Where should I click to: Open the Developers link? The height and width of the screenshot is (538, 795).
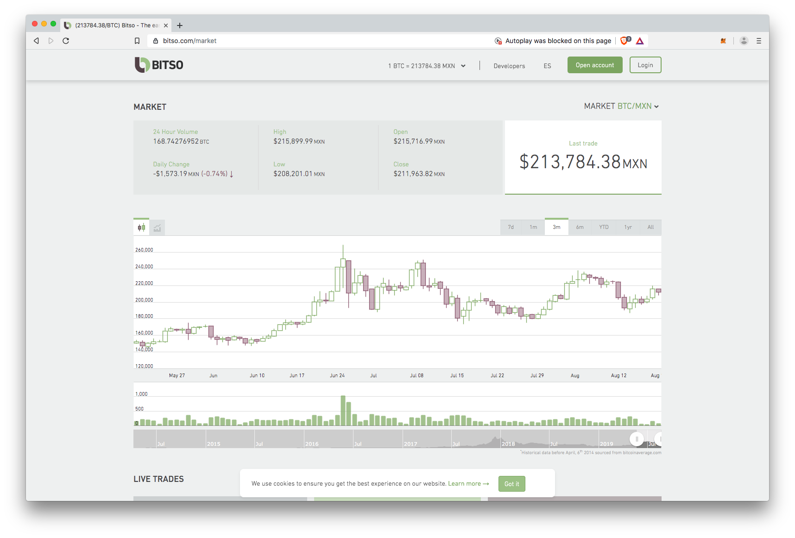click(509, 66)
